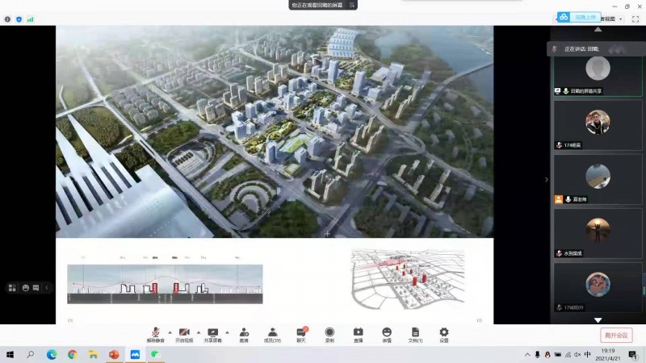This screenshot has height=363, width=646.
Task: Open the 文档 documents panel
Action: tap(415, 333)
